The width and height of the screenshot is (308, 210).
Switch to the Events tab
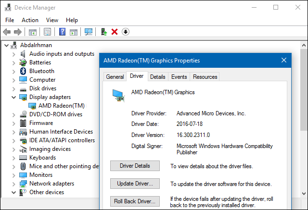179,77
